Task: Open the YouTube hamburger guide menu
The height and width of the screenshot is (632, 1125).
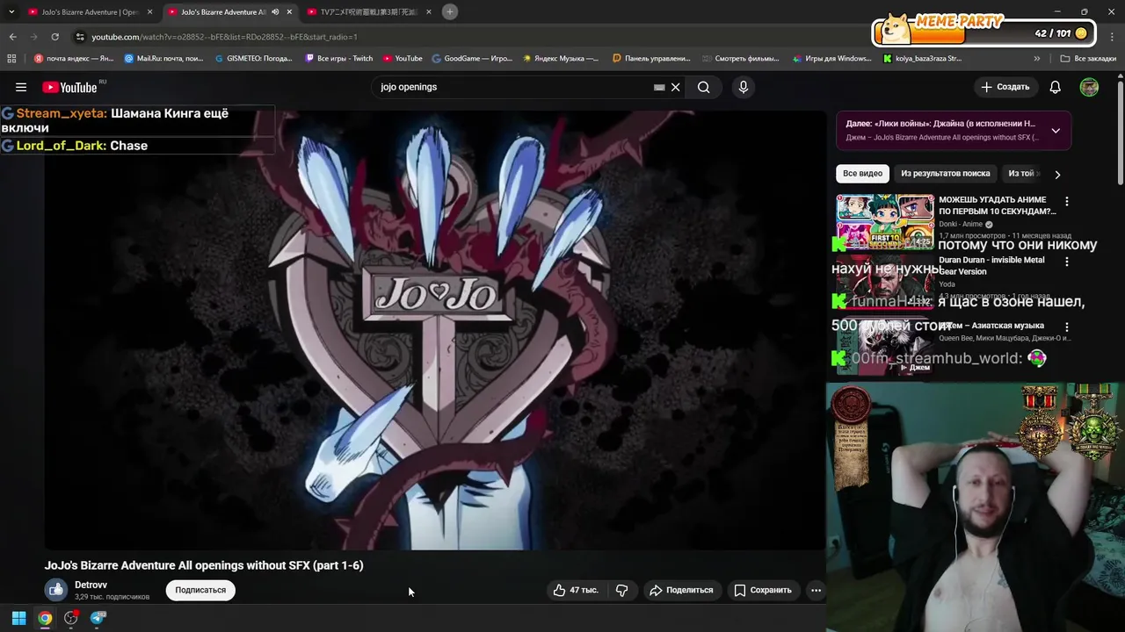Action: coord(21,87)
